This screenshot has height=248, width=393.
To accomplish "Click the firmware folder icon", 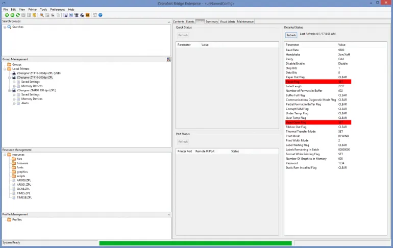I will pyautogui.click(x=14, y=163).
